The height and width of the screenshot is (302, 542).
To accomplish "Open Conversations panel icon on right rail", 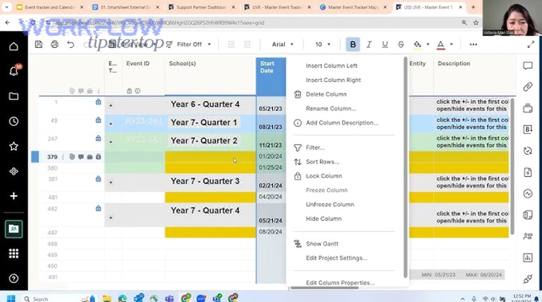I will (x=528, y=66).
